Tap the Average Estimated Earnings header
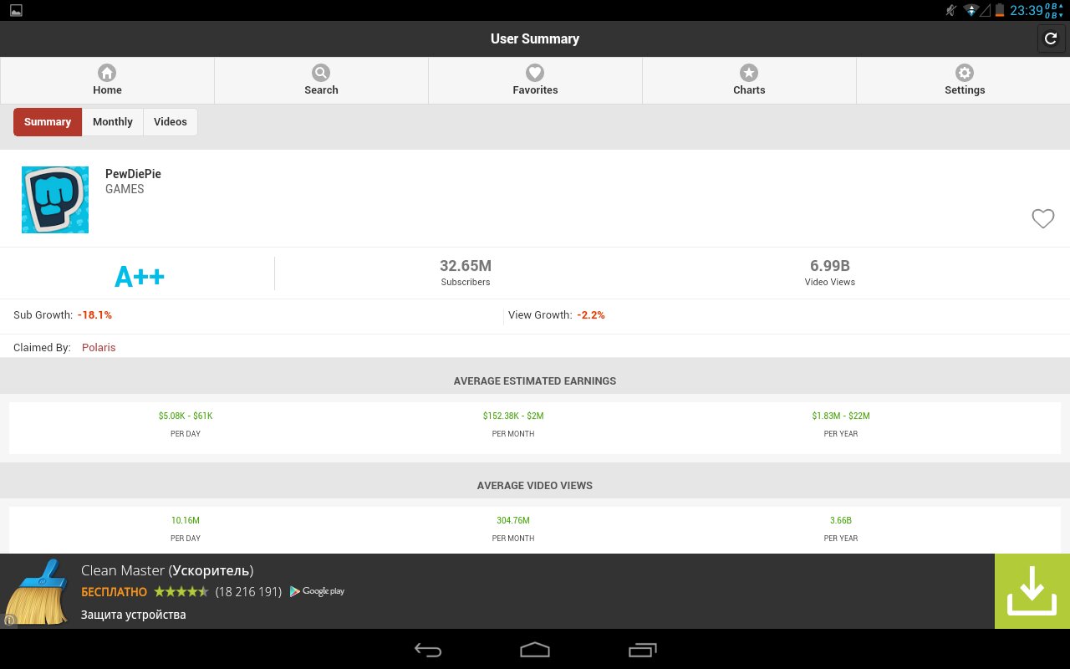Image resolution: width=1070 pixels, height=669 pixels. 535,381
